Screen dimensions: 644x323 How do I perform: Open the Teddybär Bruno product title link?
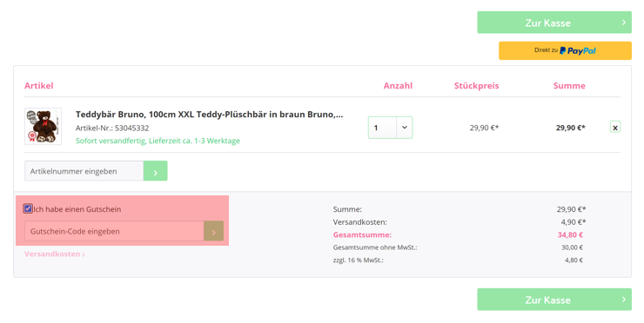tap(209, 115)
